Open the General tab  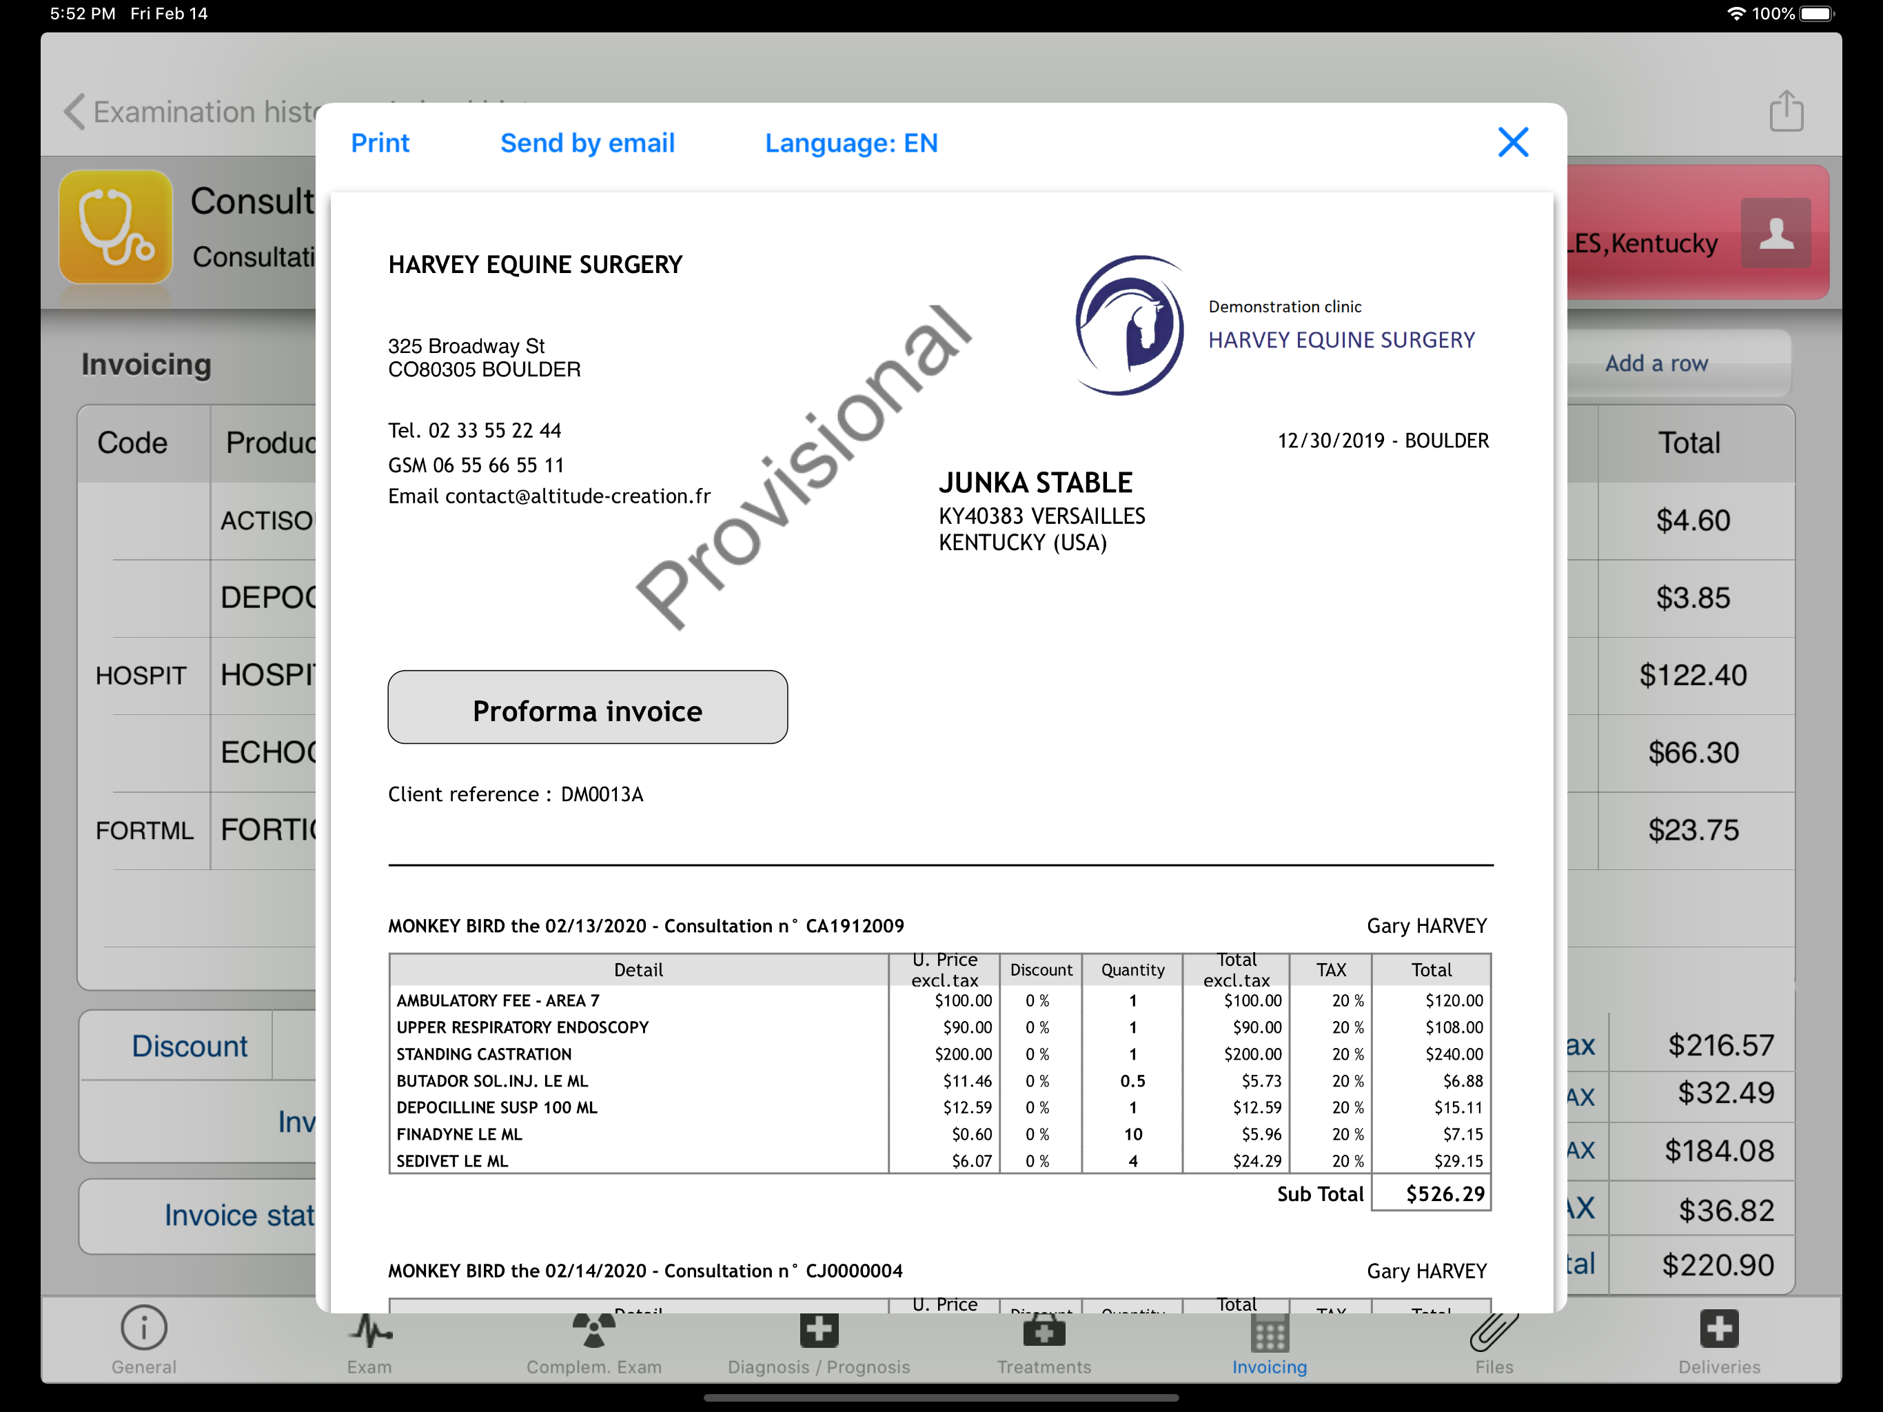click(x=144, y=1340)
